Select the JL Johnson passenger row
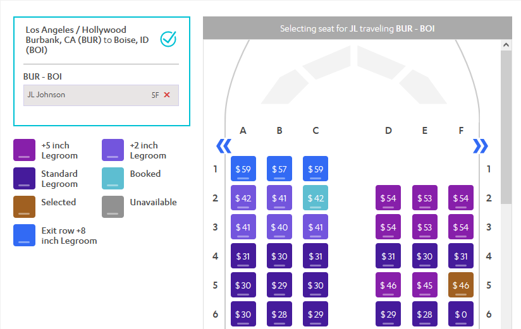Viewport: 521px width, 329px height. 101,95
